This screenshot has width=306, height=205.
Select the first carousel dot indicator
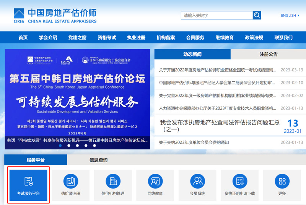click(x=60, y=145)
